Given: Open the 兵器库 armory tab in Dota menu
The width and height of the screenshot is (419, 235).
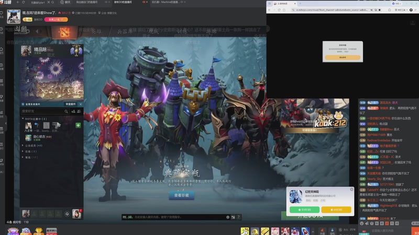Looking at the screenshot, I should pos(125,31).
